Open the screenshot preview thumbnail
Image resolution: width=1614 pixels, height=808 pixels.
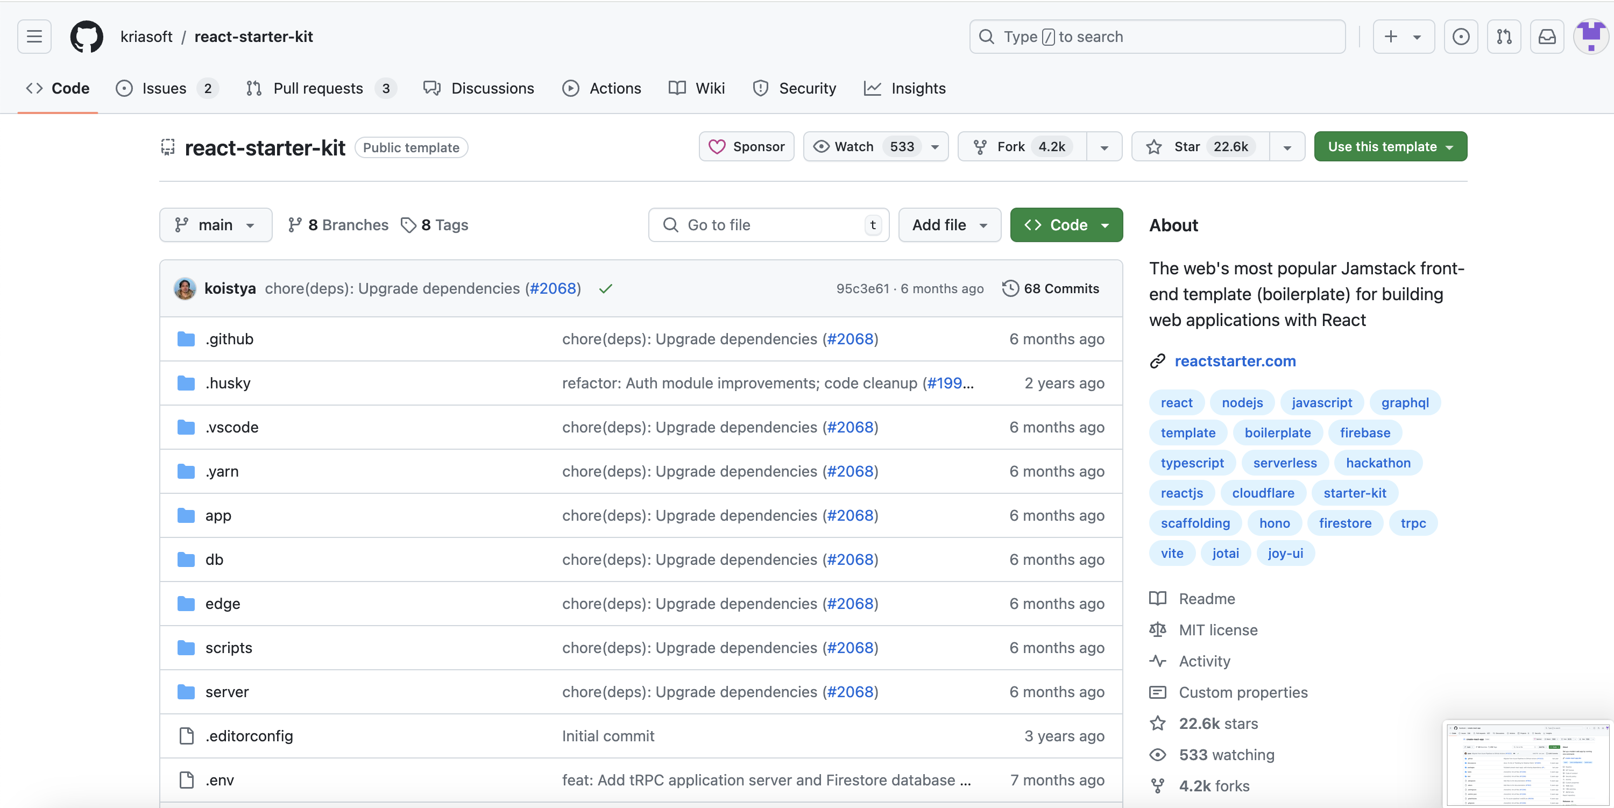point(1527,764)
